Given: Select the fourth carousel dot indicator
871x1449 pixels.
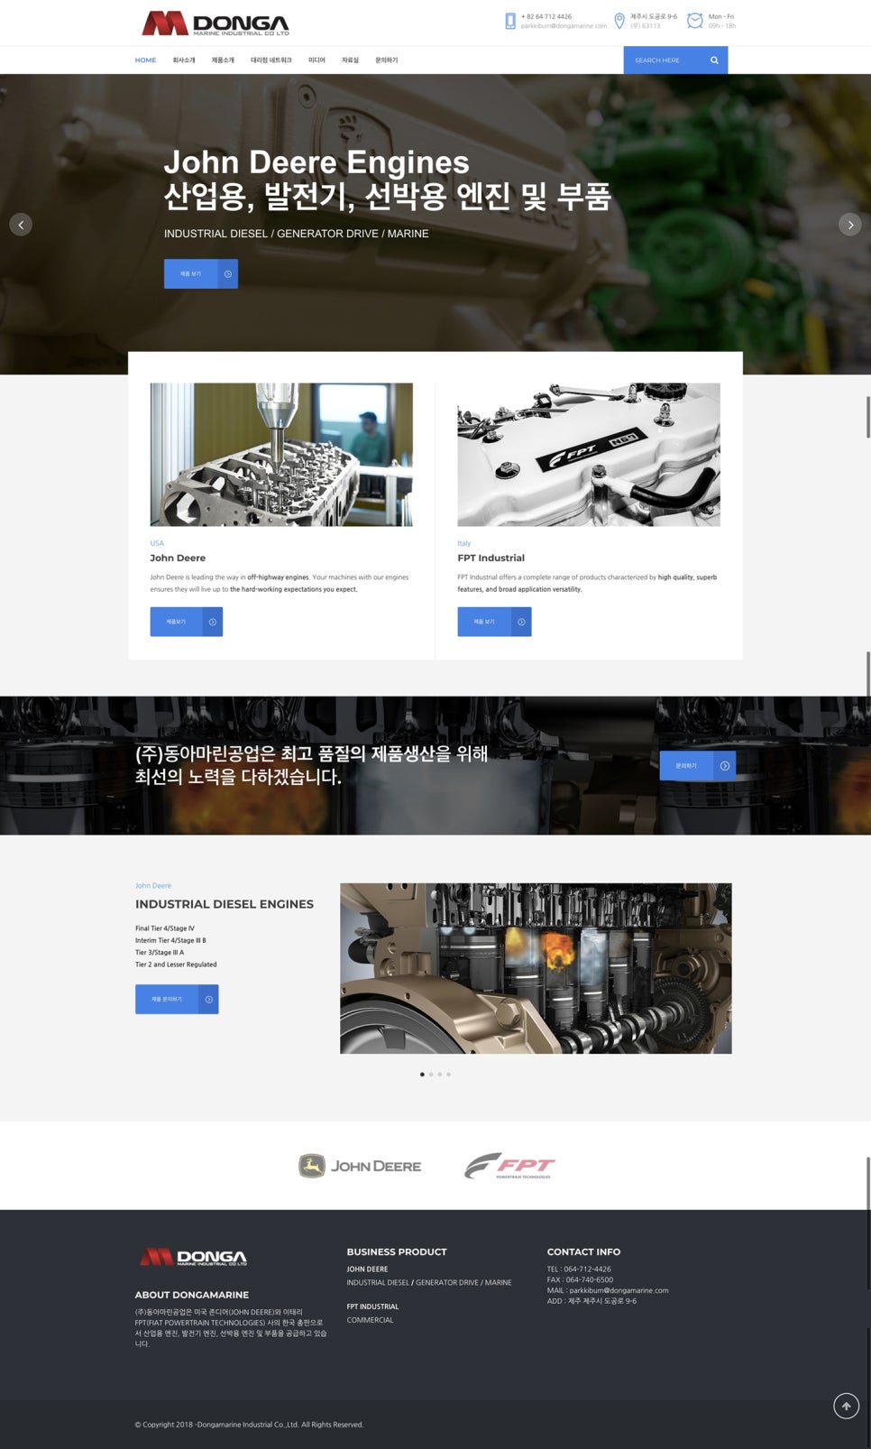Looking at the screenshot, I should (449, 1075).
